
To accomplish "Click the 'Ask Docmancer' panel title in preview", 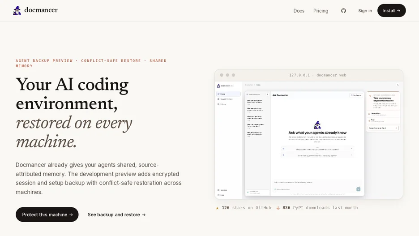I will click(280, 95).
